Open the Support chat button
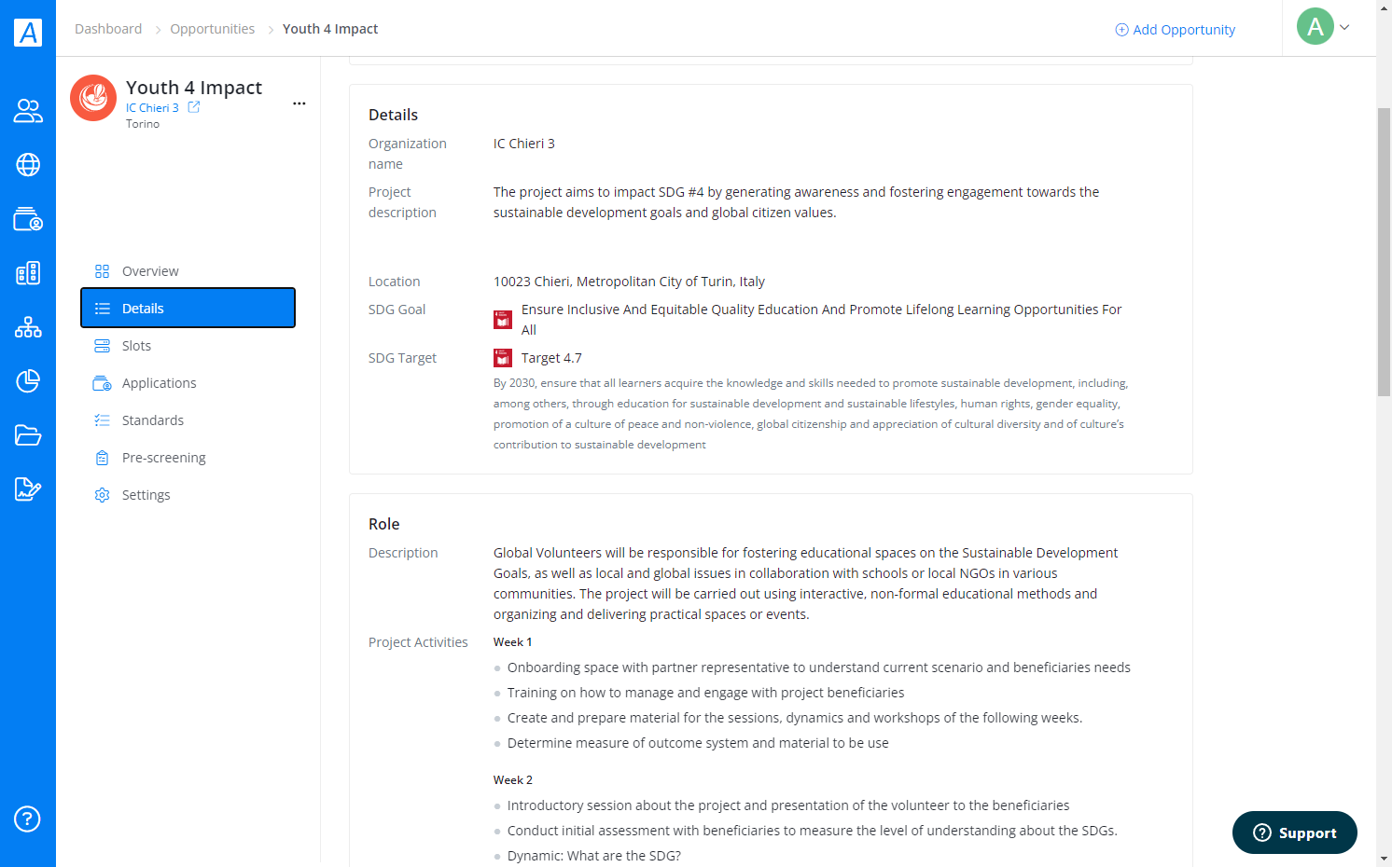The image size is (1392, 867). click(1295, 833)
